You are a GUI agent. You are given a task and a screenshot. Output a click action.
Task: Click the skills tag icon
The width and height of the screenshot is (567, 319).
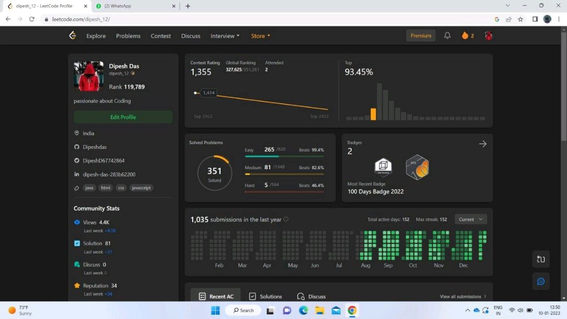coord(77,188)
